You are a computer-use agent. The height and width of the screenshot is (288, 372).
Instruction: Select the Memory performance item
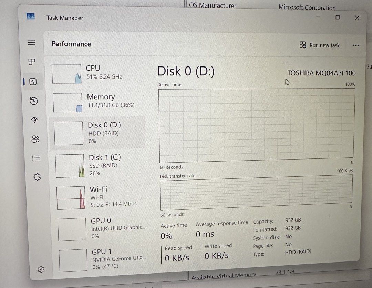pyautogui.click(x=98, y=102)
